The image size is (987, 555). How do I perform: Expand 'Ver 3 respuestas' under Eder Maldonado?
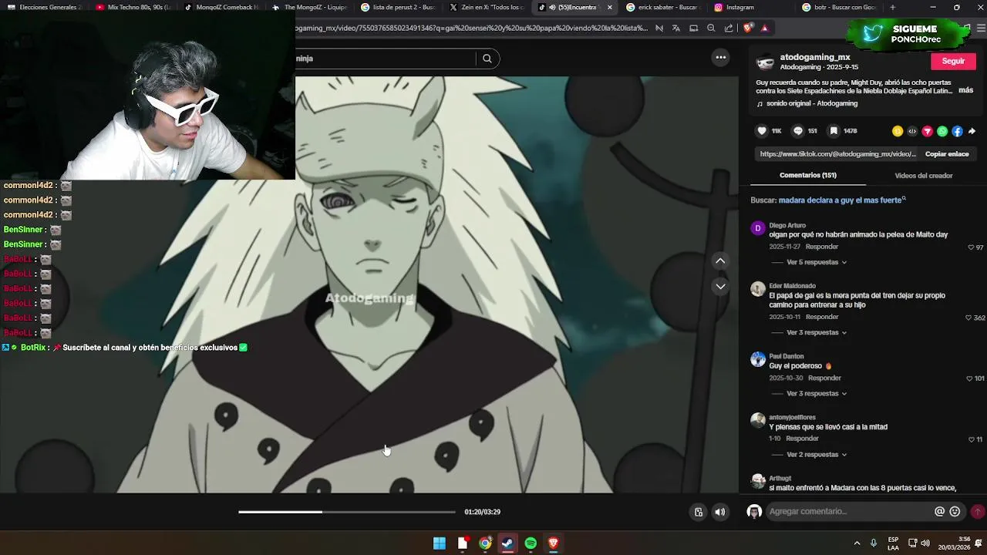[817, 332]
